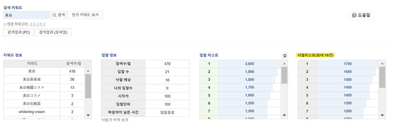Click the 2,000 bid in the bid list

250,64
